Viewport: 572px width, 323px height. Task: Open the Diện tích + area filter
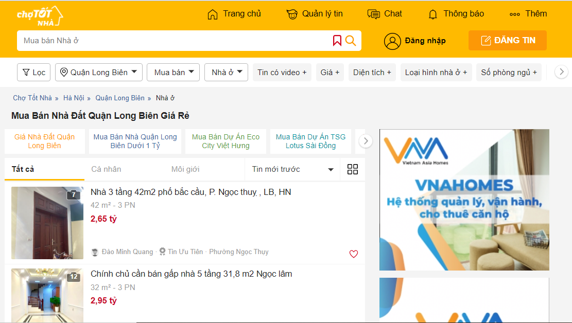372,72
